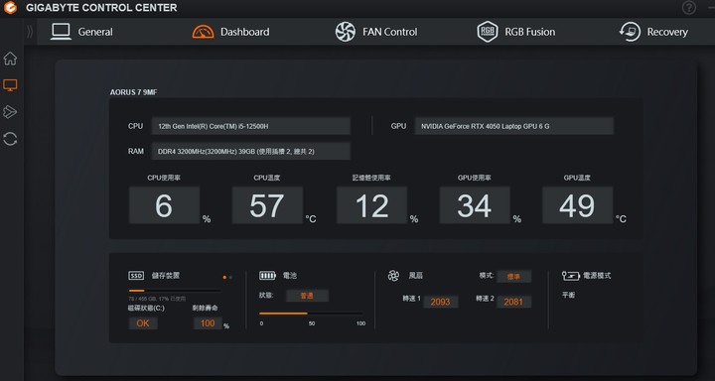
Task: Click the fan icon in the fan section
Action: [393, 276]
